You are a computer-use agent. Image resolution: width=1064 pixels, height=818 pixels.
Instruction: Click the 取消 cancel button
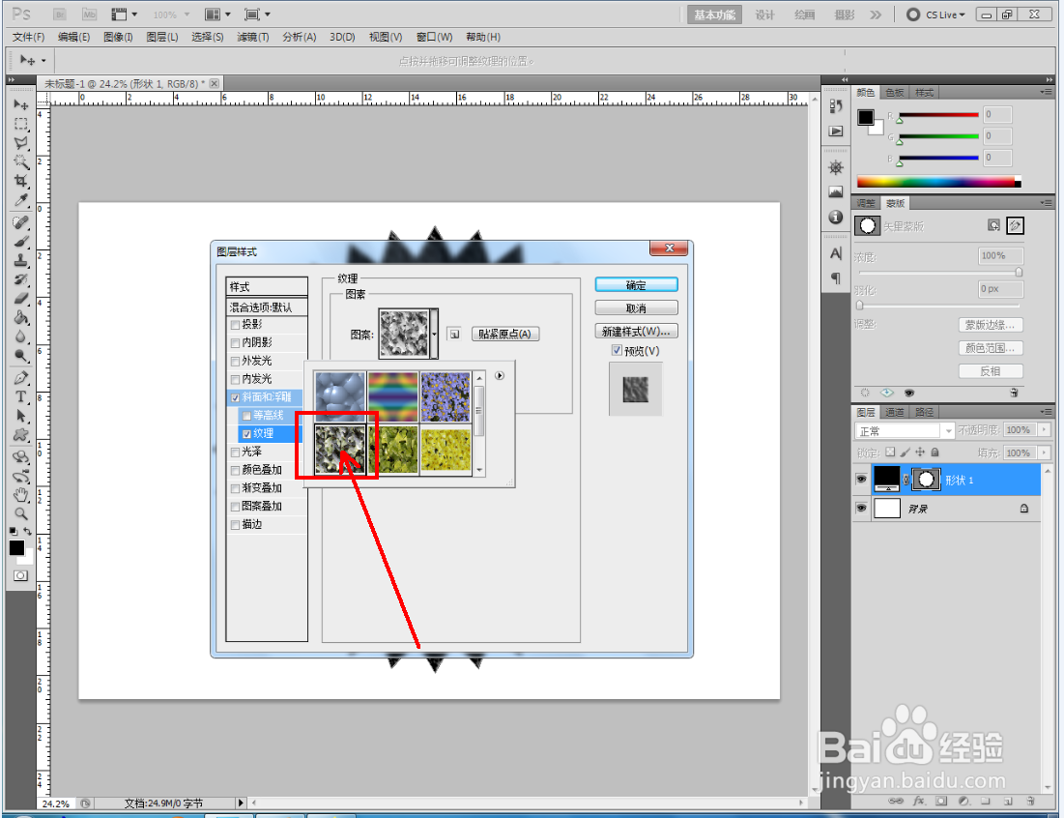tap(636, 308)
